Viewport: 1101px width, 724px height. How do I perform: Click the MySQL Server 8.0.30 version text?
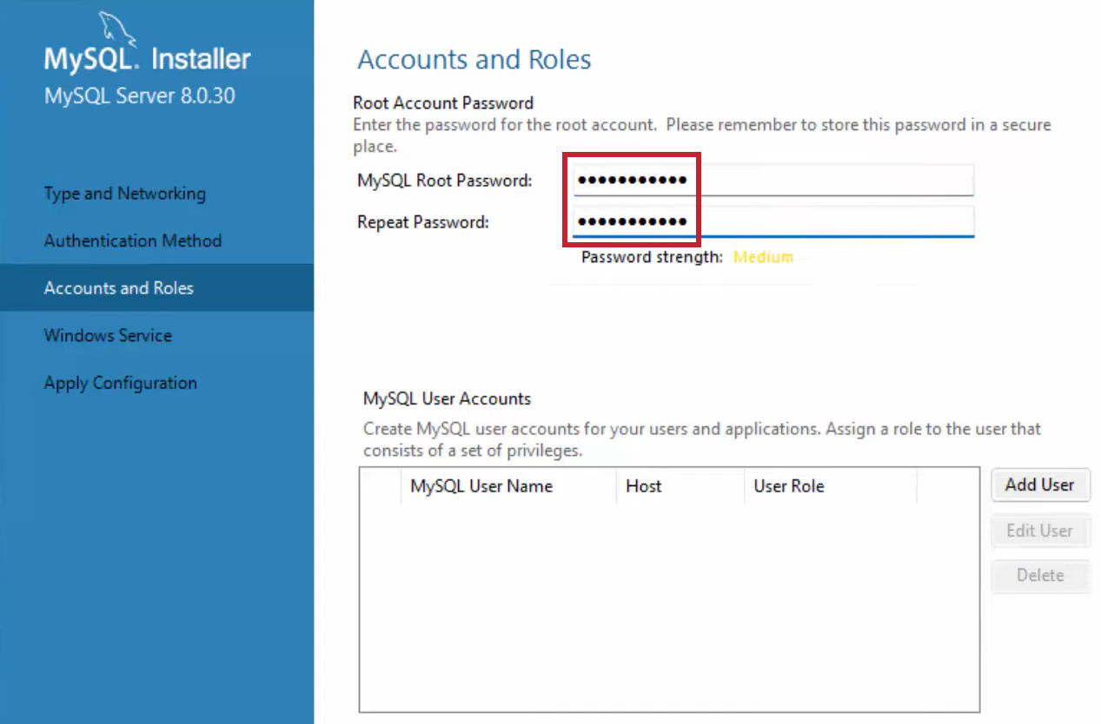coord(140,95)
